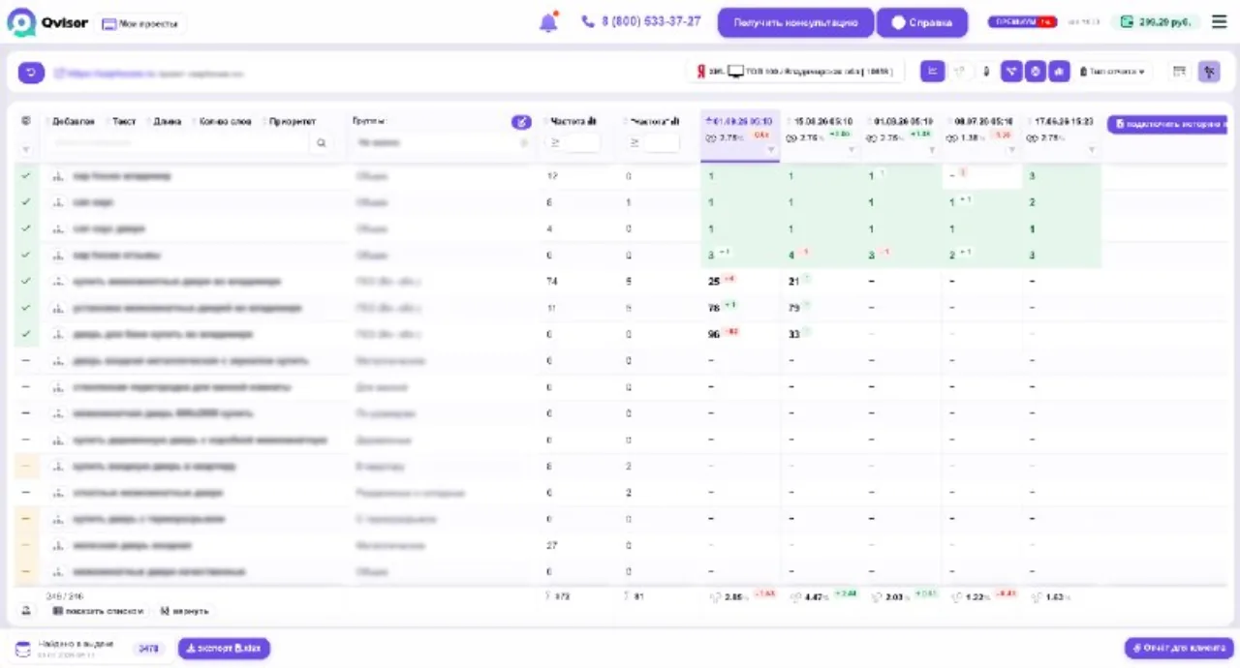Open the chart view icon in the toolbar
The width and height of the screenshot is (1240, 668).
tap(932, 72)
